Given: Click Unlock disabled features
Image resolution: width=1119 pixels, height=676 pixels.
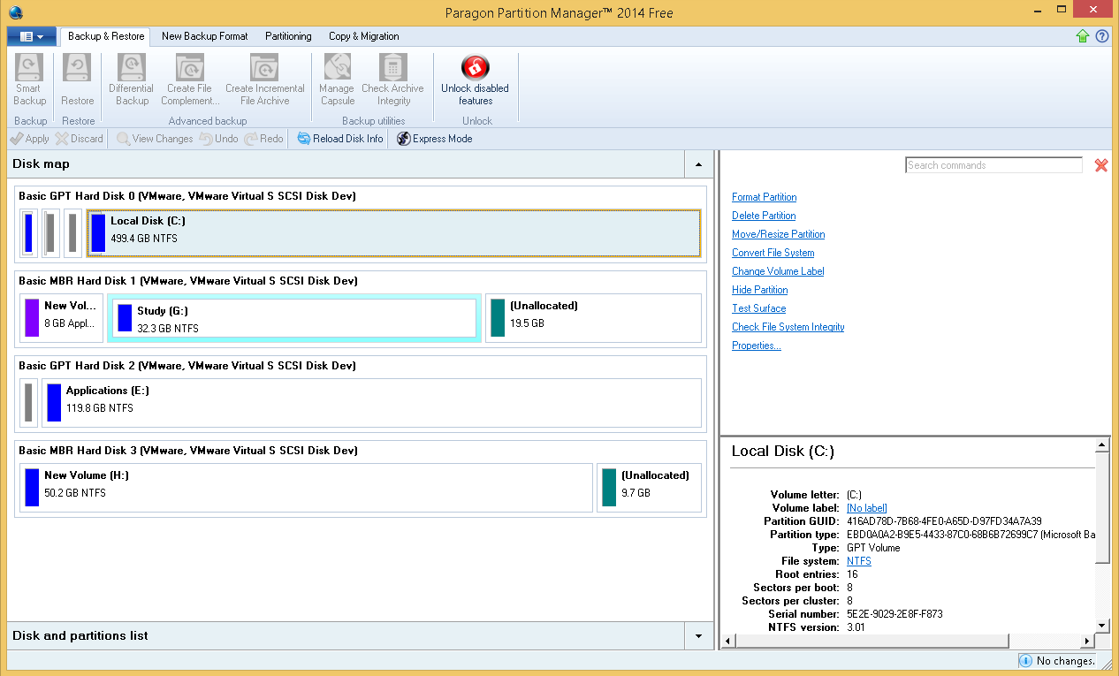Looking at the screenshot, I should click(475, 80).
